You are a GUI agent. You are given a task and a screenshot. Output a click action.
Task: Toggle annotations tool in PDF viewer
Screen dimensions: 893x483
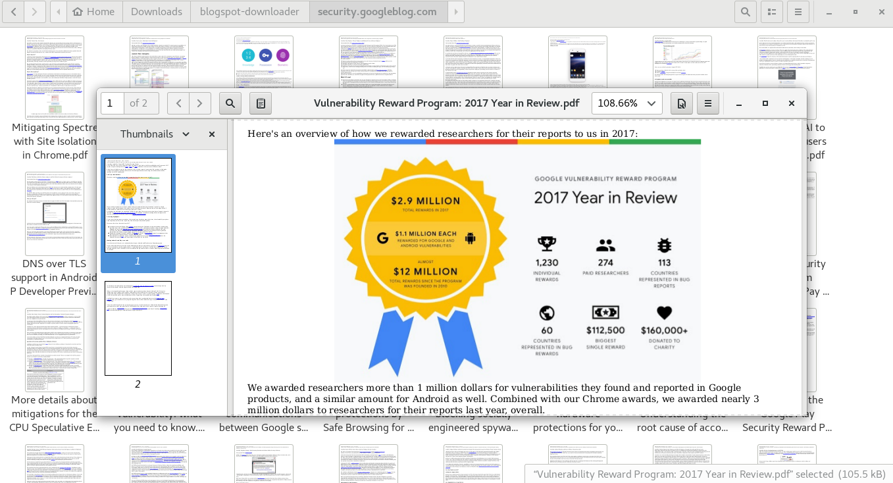click(261, 103)
